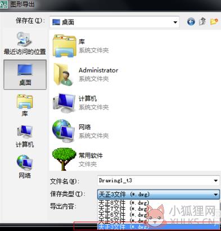The height and width of the screenshot is (231, 221).
Task: Choose 天正7文件 (*.dwg) from list
Action: [x=159, y=209]
